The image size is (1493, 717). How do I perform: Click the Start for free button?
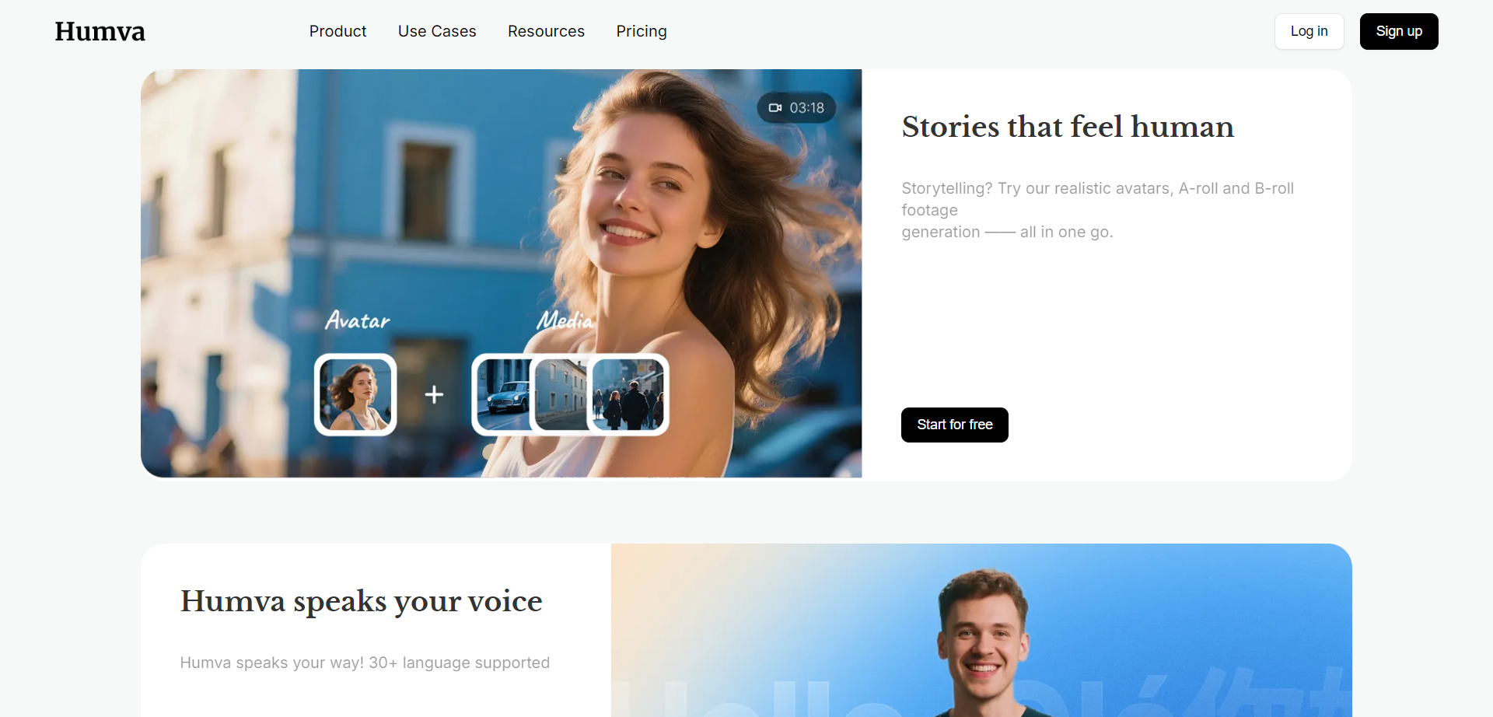click(955, 425)
